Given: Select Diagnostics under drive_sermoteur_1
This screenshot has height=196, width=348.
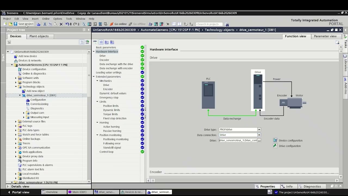Looking at the screenshot, I should [37, 108].
